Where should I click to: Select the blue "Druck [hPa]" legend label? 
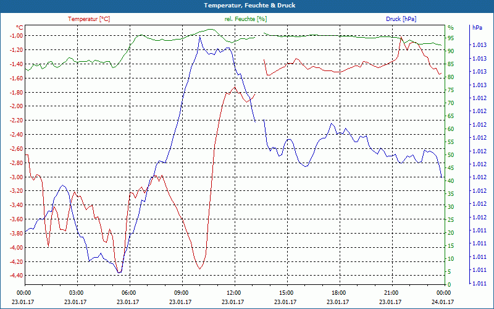coord(401,19)
